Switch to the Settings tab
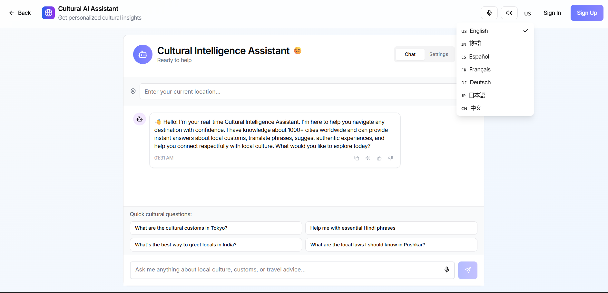 coord(438,54)
